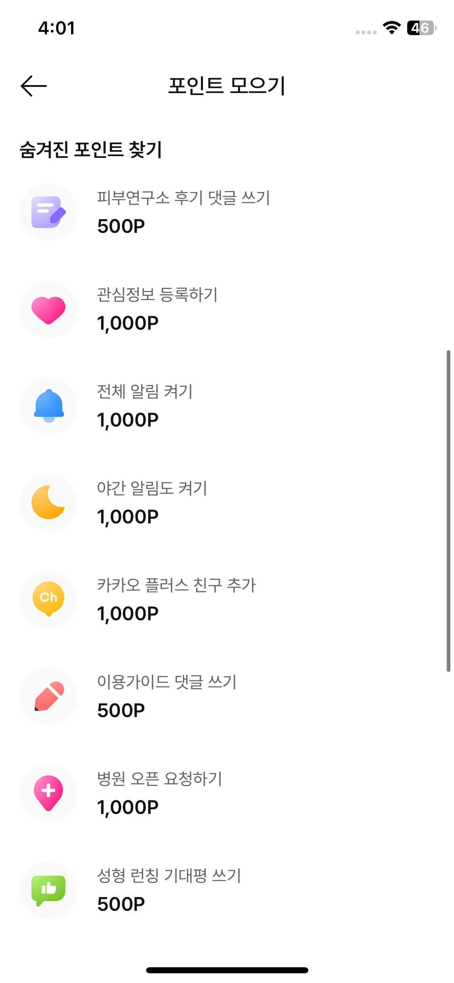Tap the pink heart icon
Viewport: 454px width, 983px height.
click(x=48, y=309)
